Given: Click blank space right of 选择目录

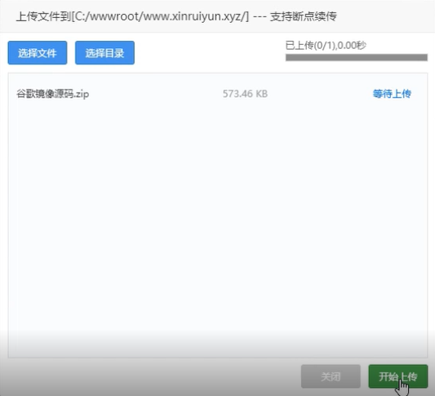Looking at the screenshot, I should (x=208, y=53).
